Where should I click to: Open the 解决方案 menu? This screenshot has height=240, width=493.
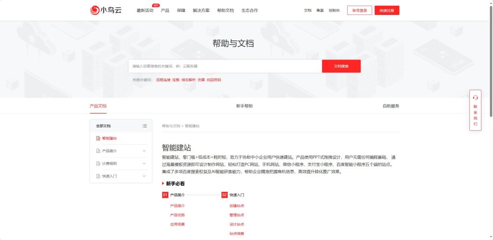pyautogui.click(x=201, y=11)
